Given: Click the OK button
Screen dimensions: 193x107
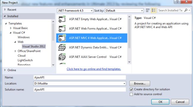Looking at the screenshot, I should click(160, 102).
